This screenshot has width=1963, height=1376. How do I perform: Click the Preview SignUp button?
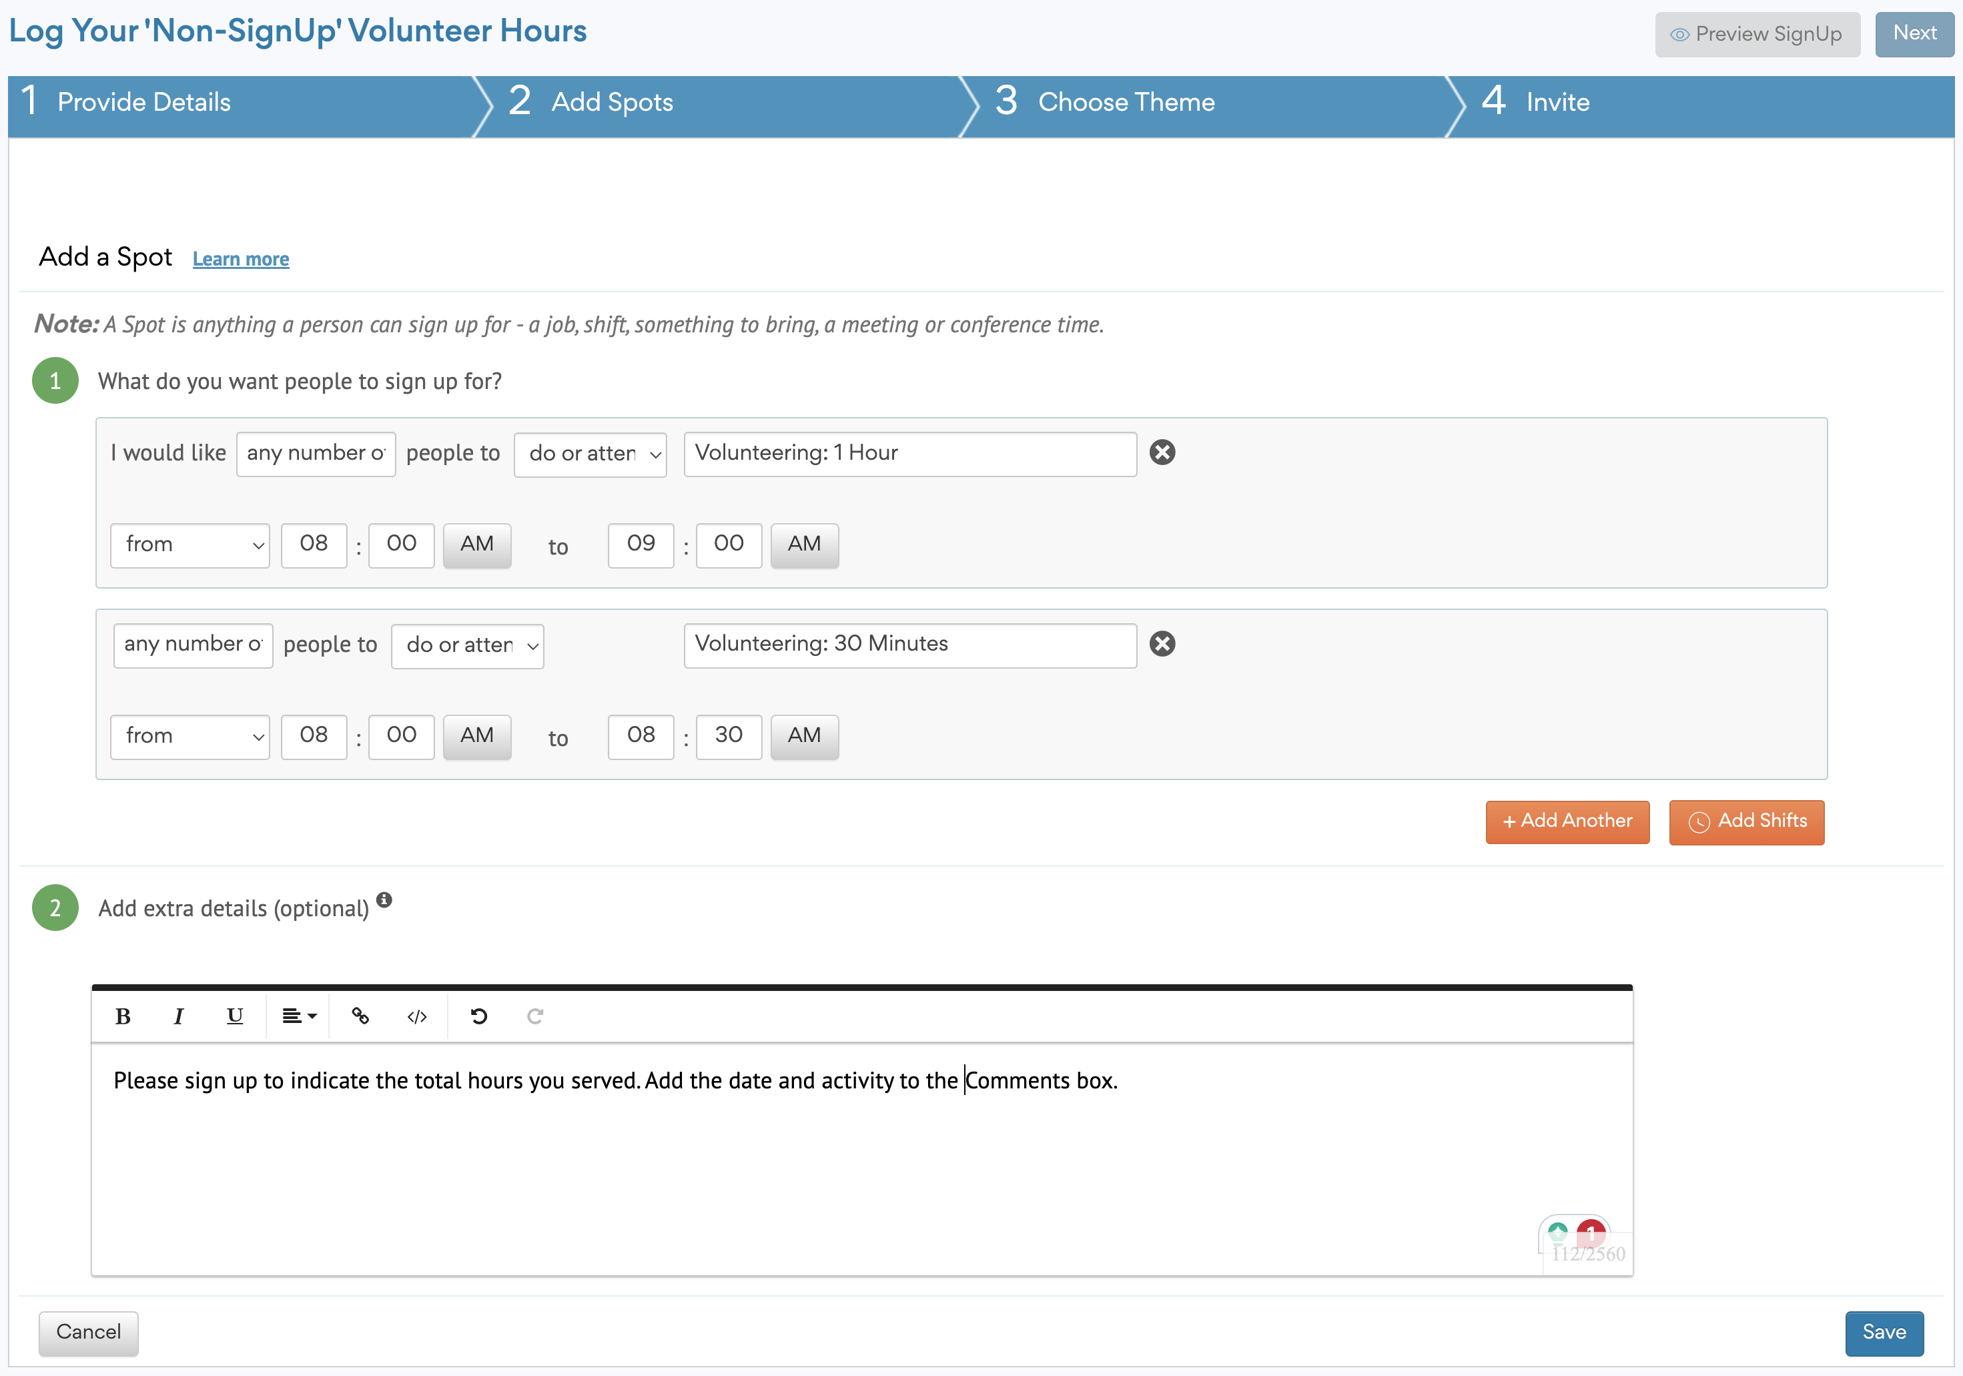click(1757, 34)
